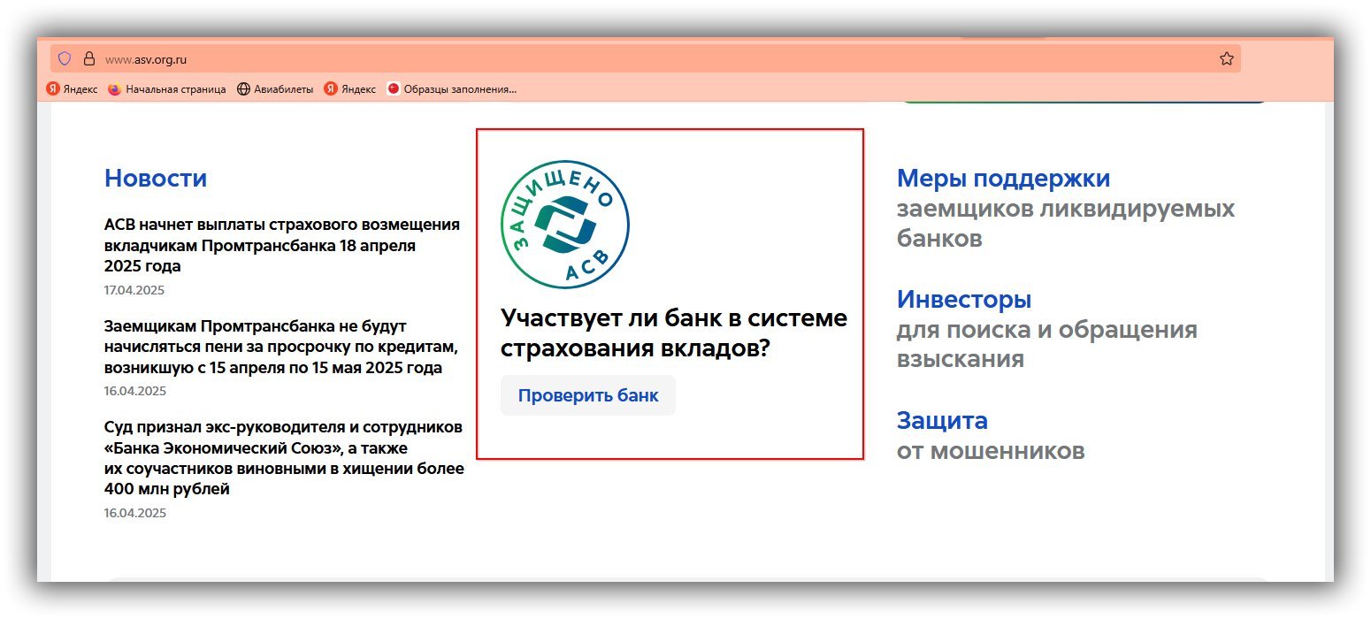Open the Яндекс bookmark beside Начальная страница
This screenshot has height=619, width=1371.
pos(73,89)
